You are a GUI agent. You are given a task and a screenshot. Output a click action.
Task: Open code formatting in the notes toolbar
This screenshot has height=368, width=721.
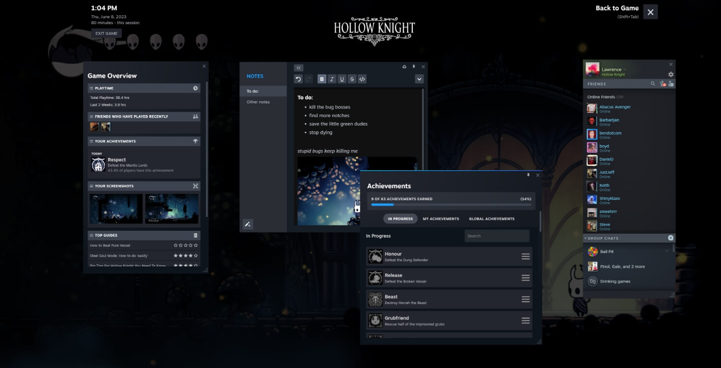tap(363, 79)
